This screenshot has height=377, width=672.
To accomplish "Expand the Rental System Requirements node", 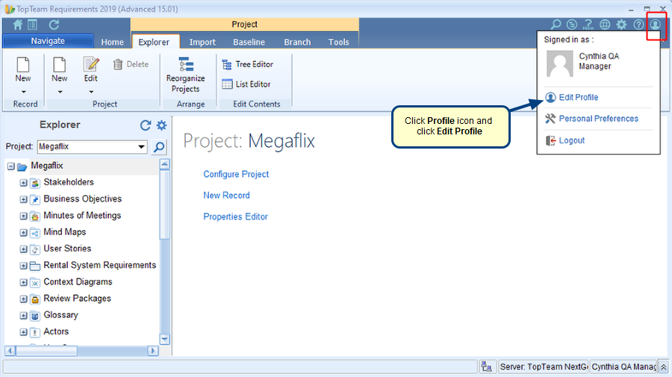I will coord(24,266).
